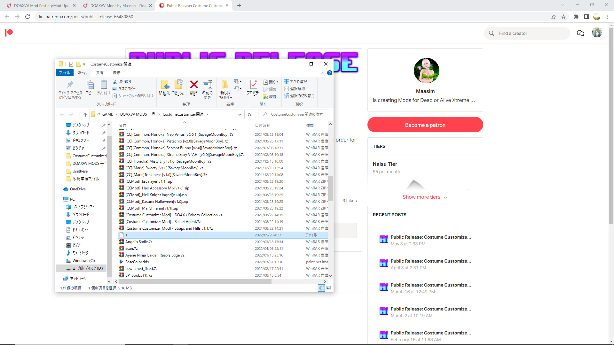Image resolution: width=614 pixels, height=345 pixels.
Task: Click Deselect all (選択解除) in ribbon
Action: (295, 89)
